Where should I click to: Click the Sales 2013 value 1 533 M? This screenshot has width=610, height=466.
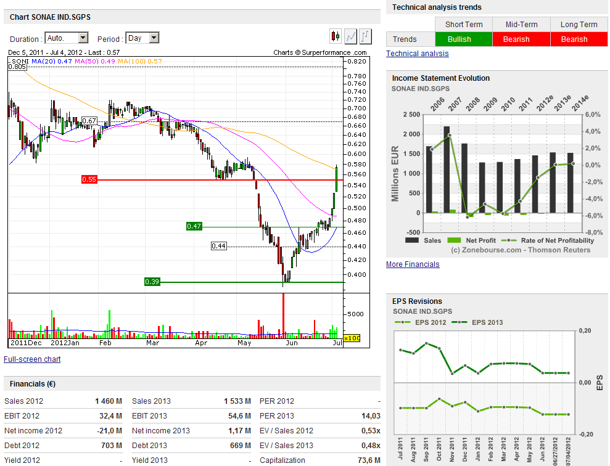click(x=237, y=401)
